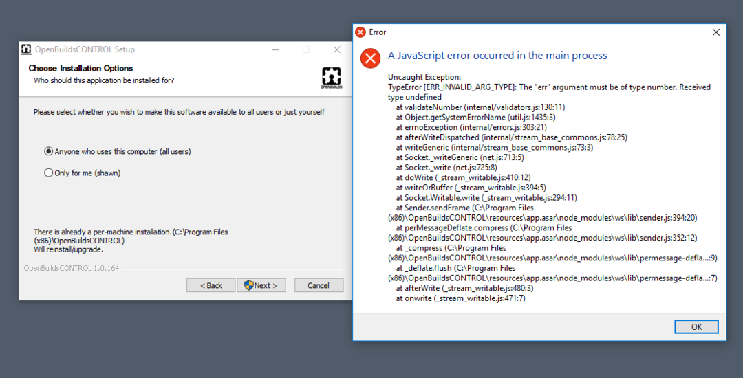Click the OpenBuildsCONTROL 1.0.164 version label
Screen dimensions: 743x378
coord(72,268)
